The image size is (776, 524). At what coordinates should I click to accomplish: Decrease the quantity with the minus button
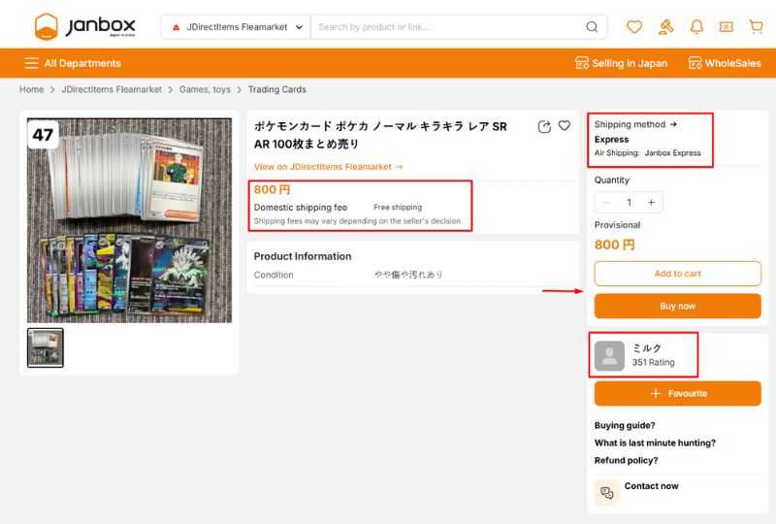tap(605, 202)
